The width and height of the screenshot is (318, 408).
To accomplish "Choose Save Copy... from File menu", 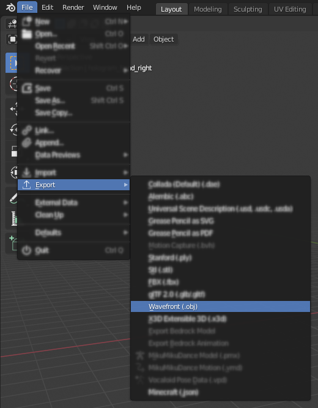I will coord(74,113).
